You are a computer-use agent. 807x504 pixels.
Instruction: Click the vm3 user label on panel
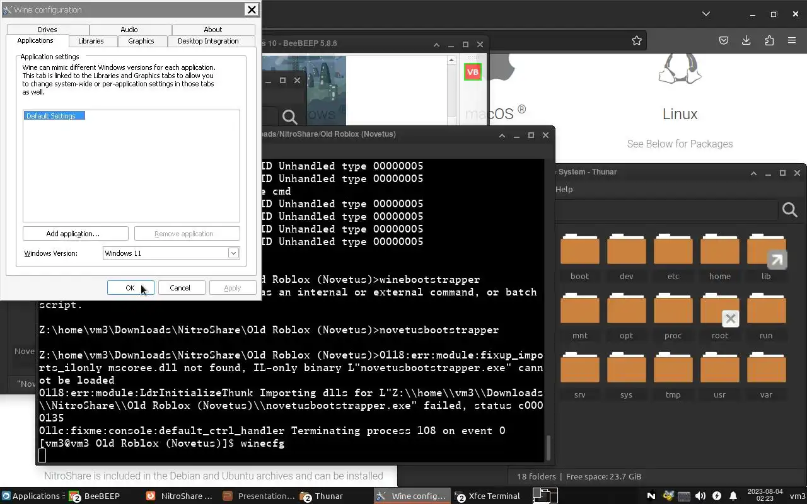[x=797, y=496]
